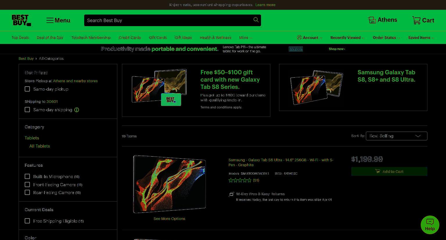Screen dimensions: 446x240
Task: Click Athens and nearby stores link
Action: (x=75, y=81)
